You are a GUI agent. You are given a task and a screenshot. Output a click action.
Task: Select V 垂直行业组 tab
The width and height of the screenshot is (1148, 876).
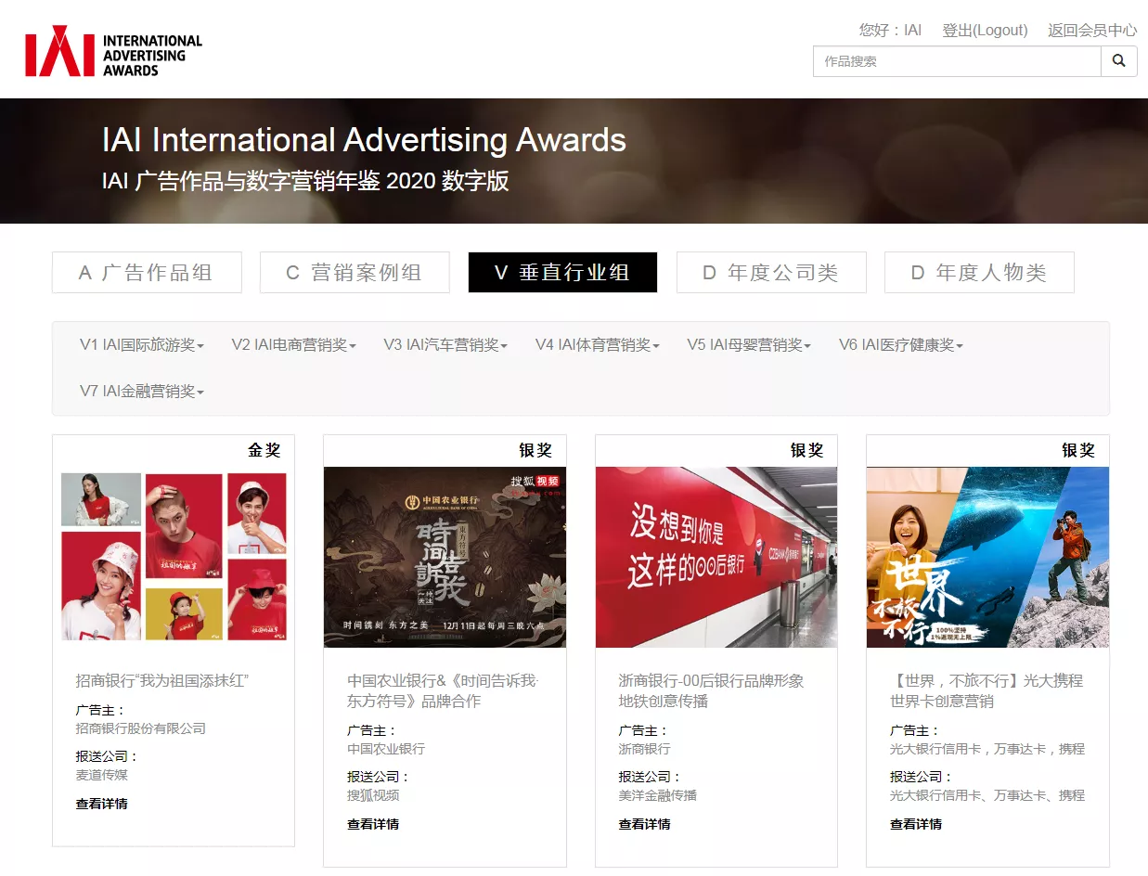[x=562, y=272]
